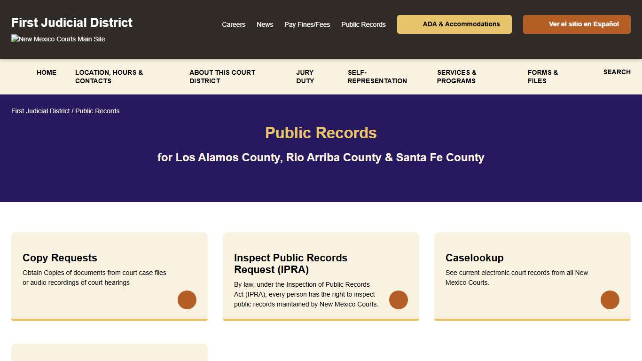Click the ADA & Accommodations button

pos(454,24)
